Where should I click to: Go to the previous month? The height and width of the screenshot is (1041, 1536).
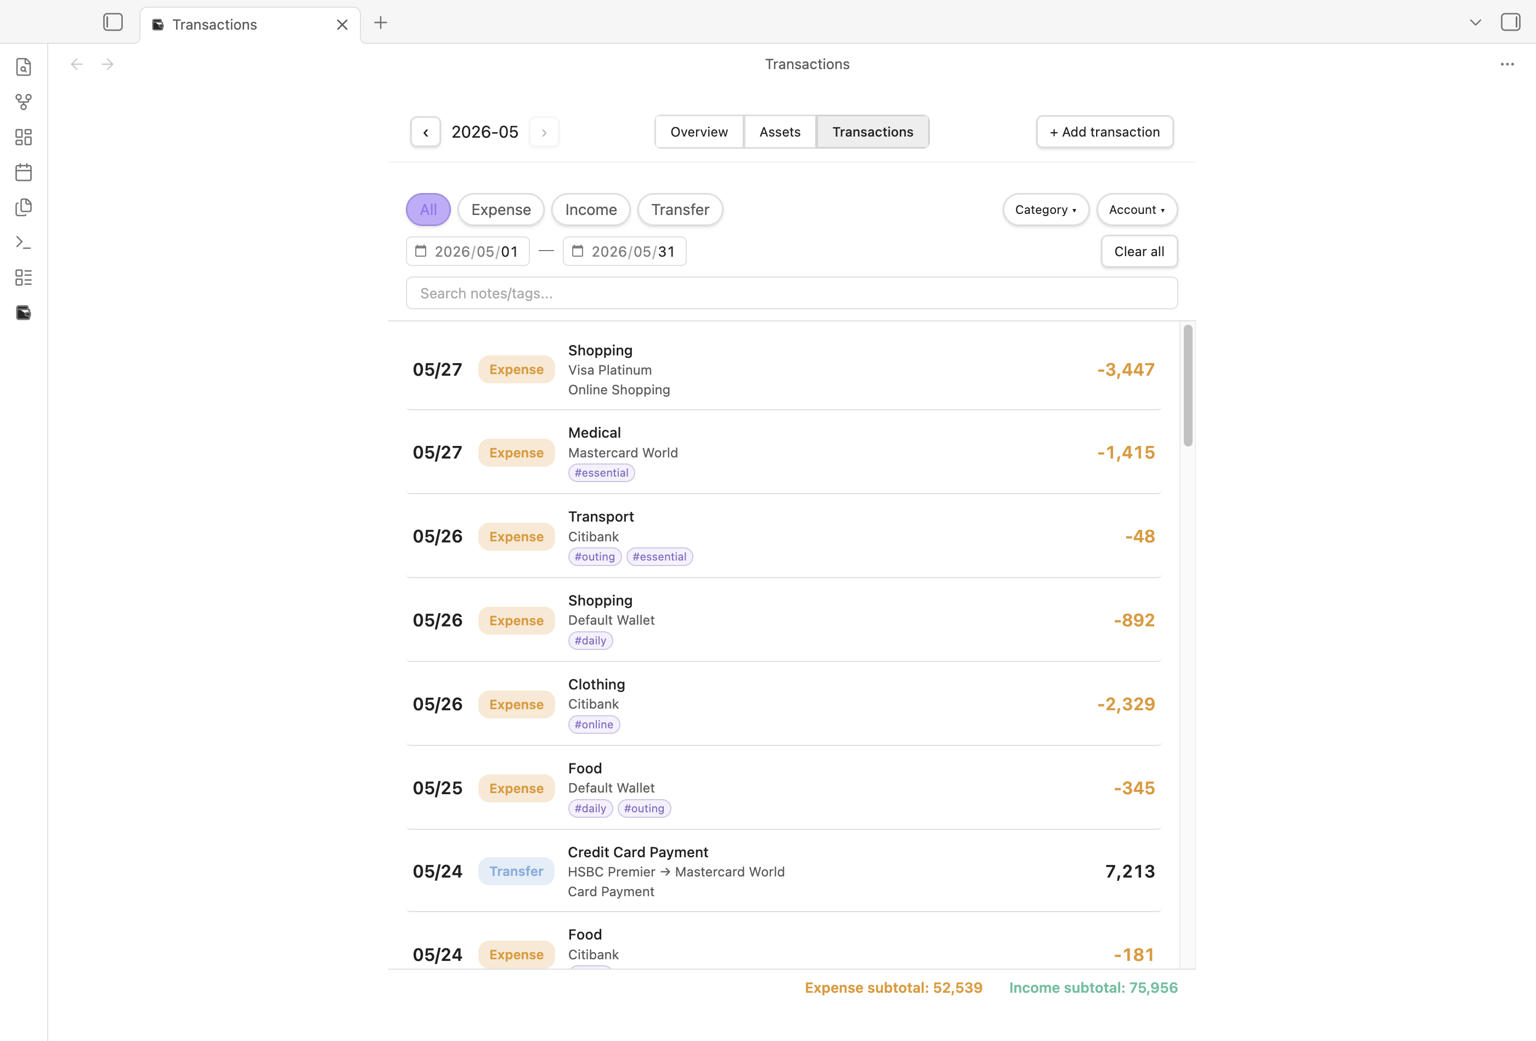pyautogui.click(x=426, y=132)
